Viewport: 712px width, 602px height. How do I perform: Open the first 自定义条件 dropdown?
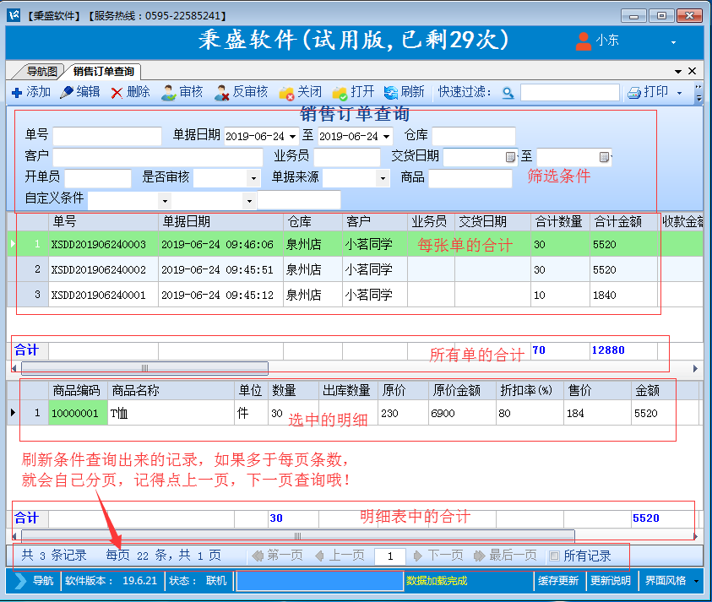(x=165, y=201)
